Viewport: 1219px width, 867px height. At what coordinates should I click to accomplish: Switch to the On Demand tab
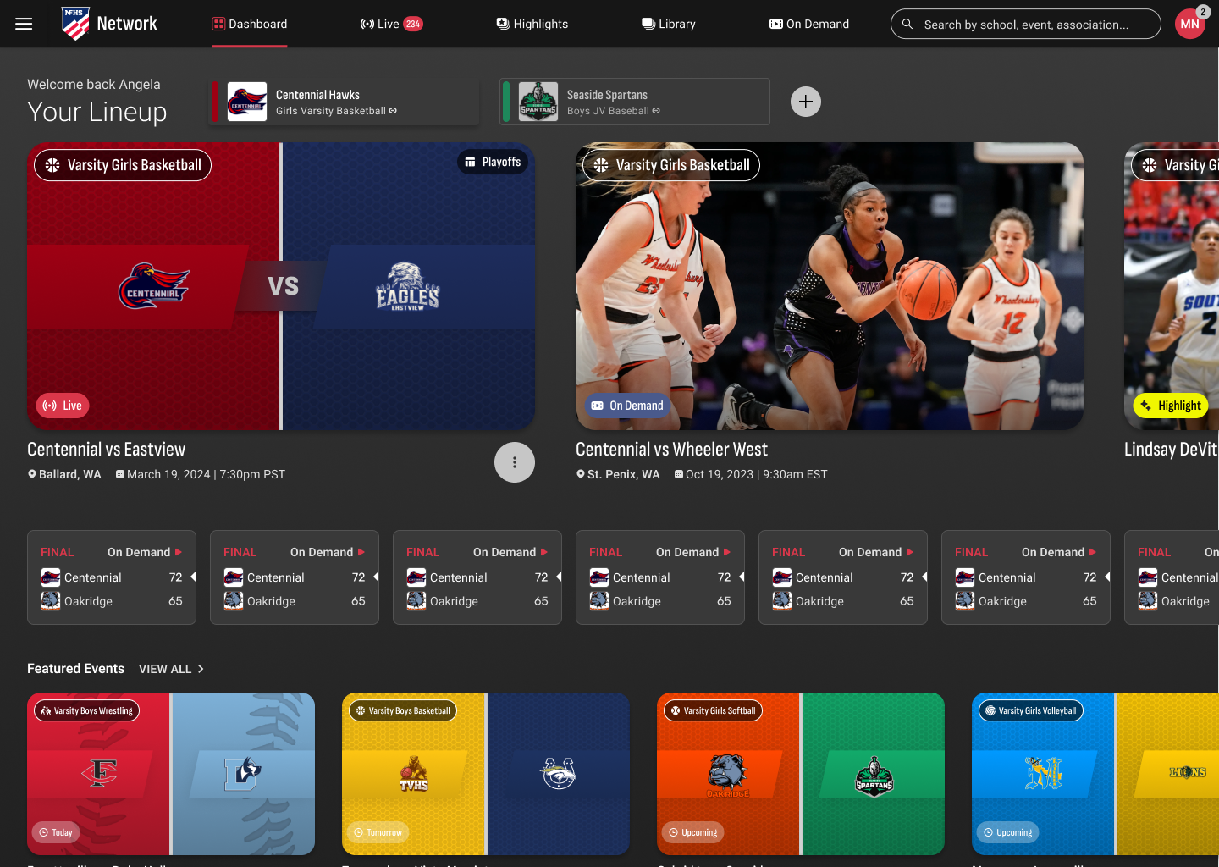(809, 24)
